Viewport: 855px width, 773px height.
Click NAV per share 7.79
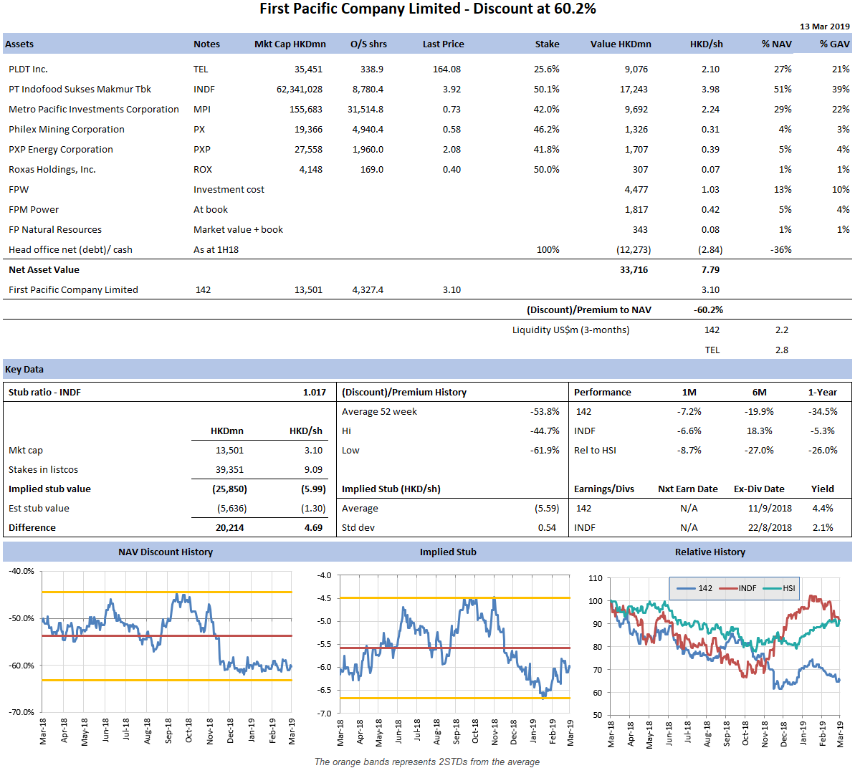tap(710, 270)
